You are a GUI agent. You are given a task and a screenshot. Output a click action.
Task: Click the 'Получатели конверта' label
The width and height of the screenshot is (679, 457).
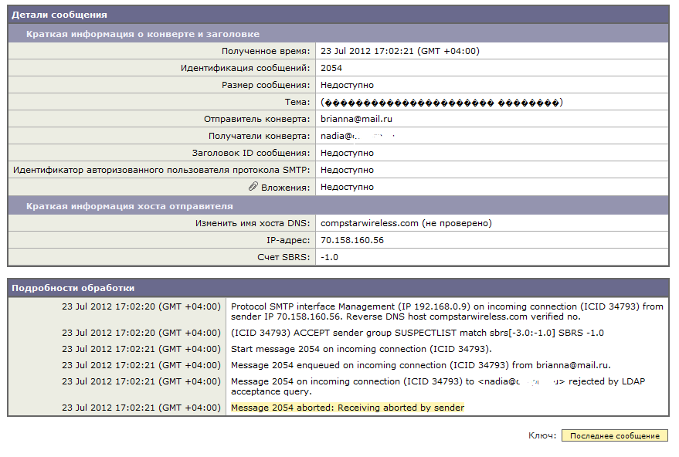tap(260, 137)
